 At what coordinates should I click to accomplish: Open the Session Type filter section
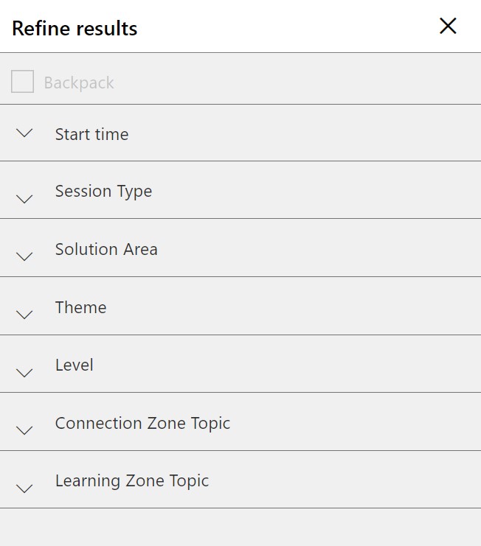coord(103,191)
